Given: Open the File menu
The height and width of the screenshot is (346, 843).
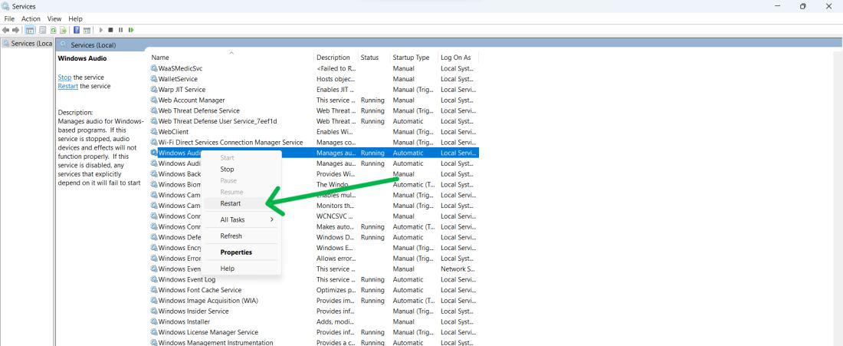Looking at the screenshot, I should [9, 19].
